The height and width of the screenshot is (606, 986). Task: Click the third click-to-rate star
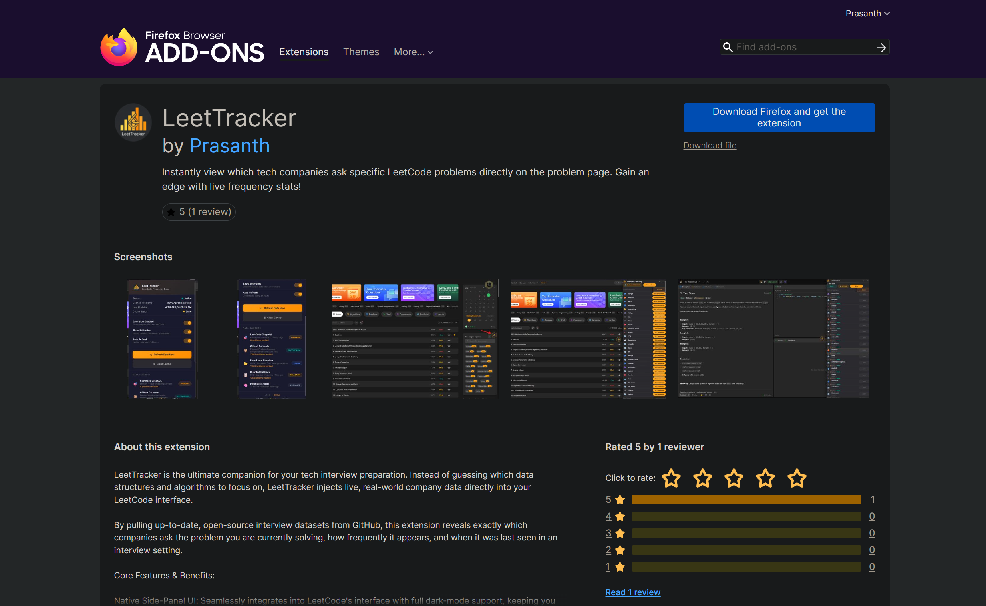pyautogui.click(x=734, y=478)
